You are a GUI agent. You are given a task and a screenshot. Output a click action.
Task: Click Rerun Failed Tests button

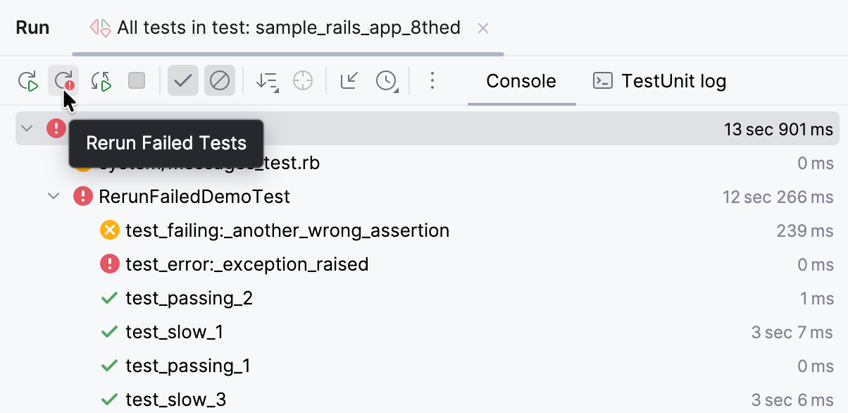[64, 81]
